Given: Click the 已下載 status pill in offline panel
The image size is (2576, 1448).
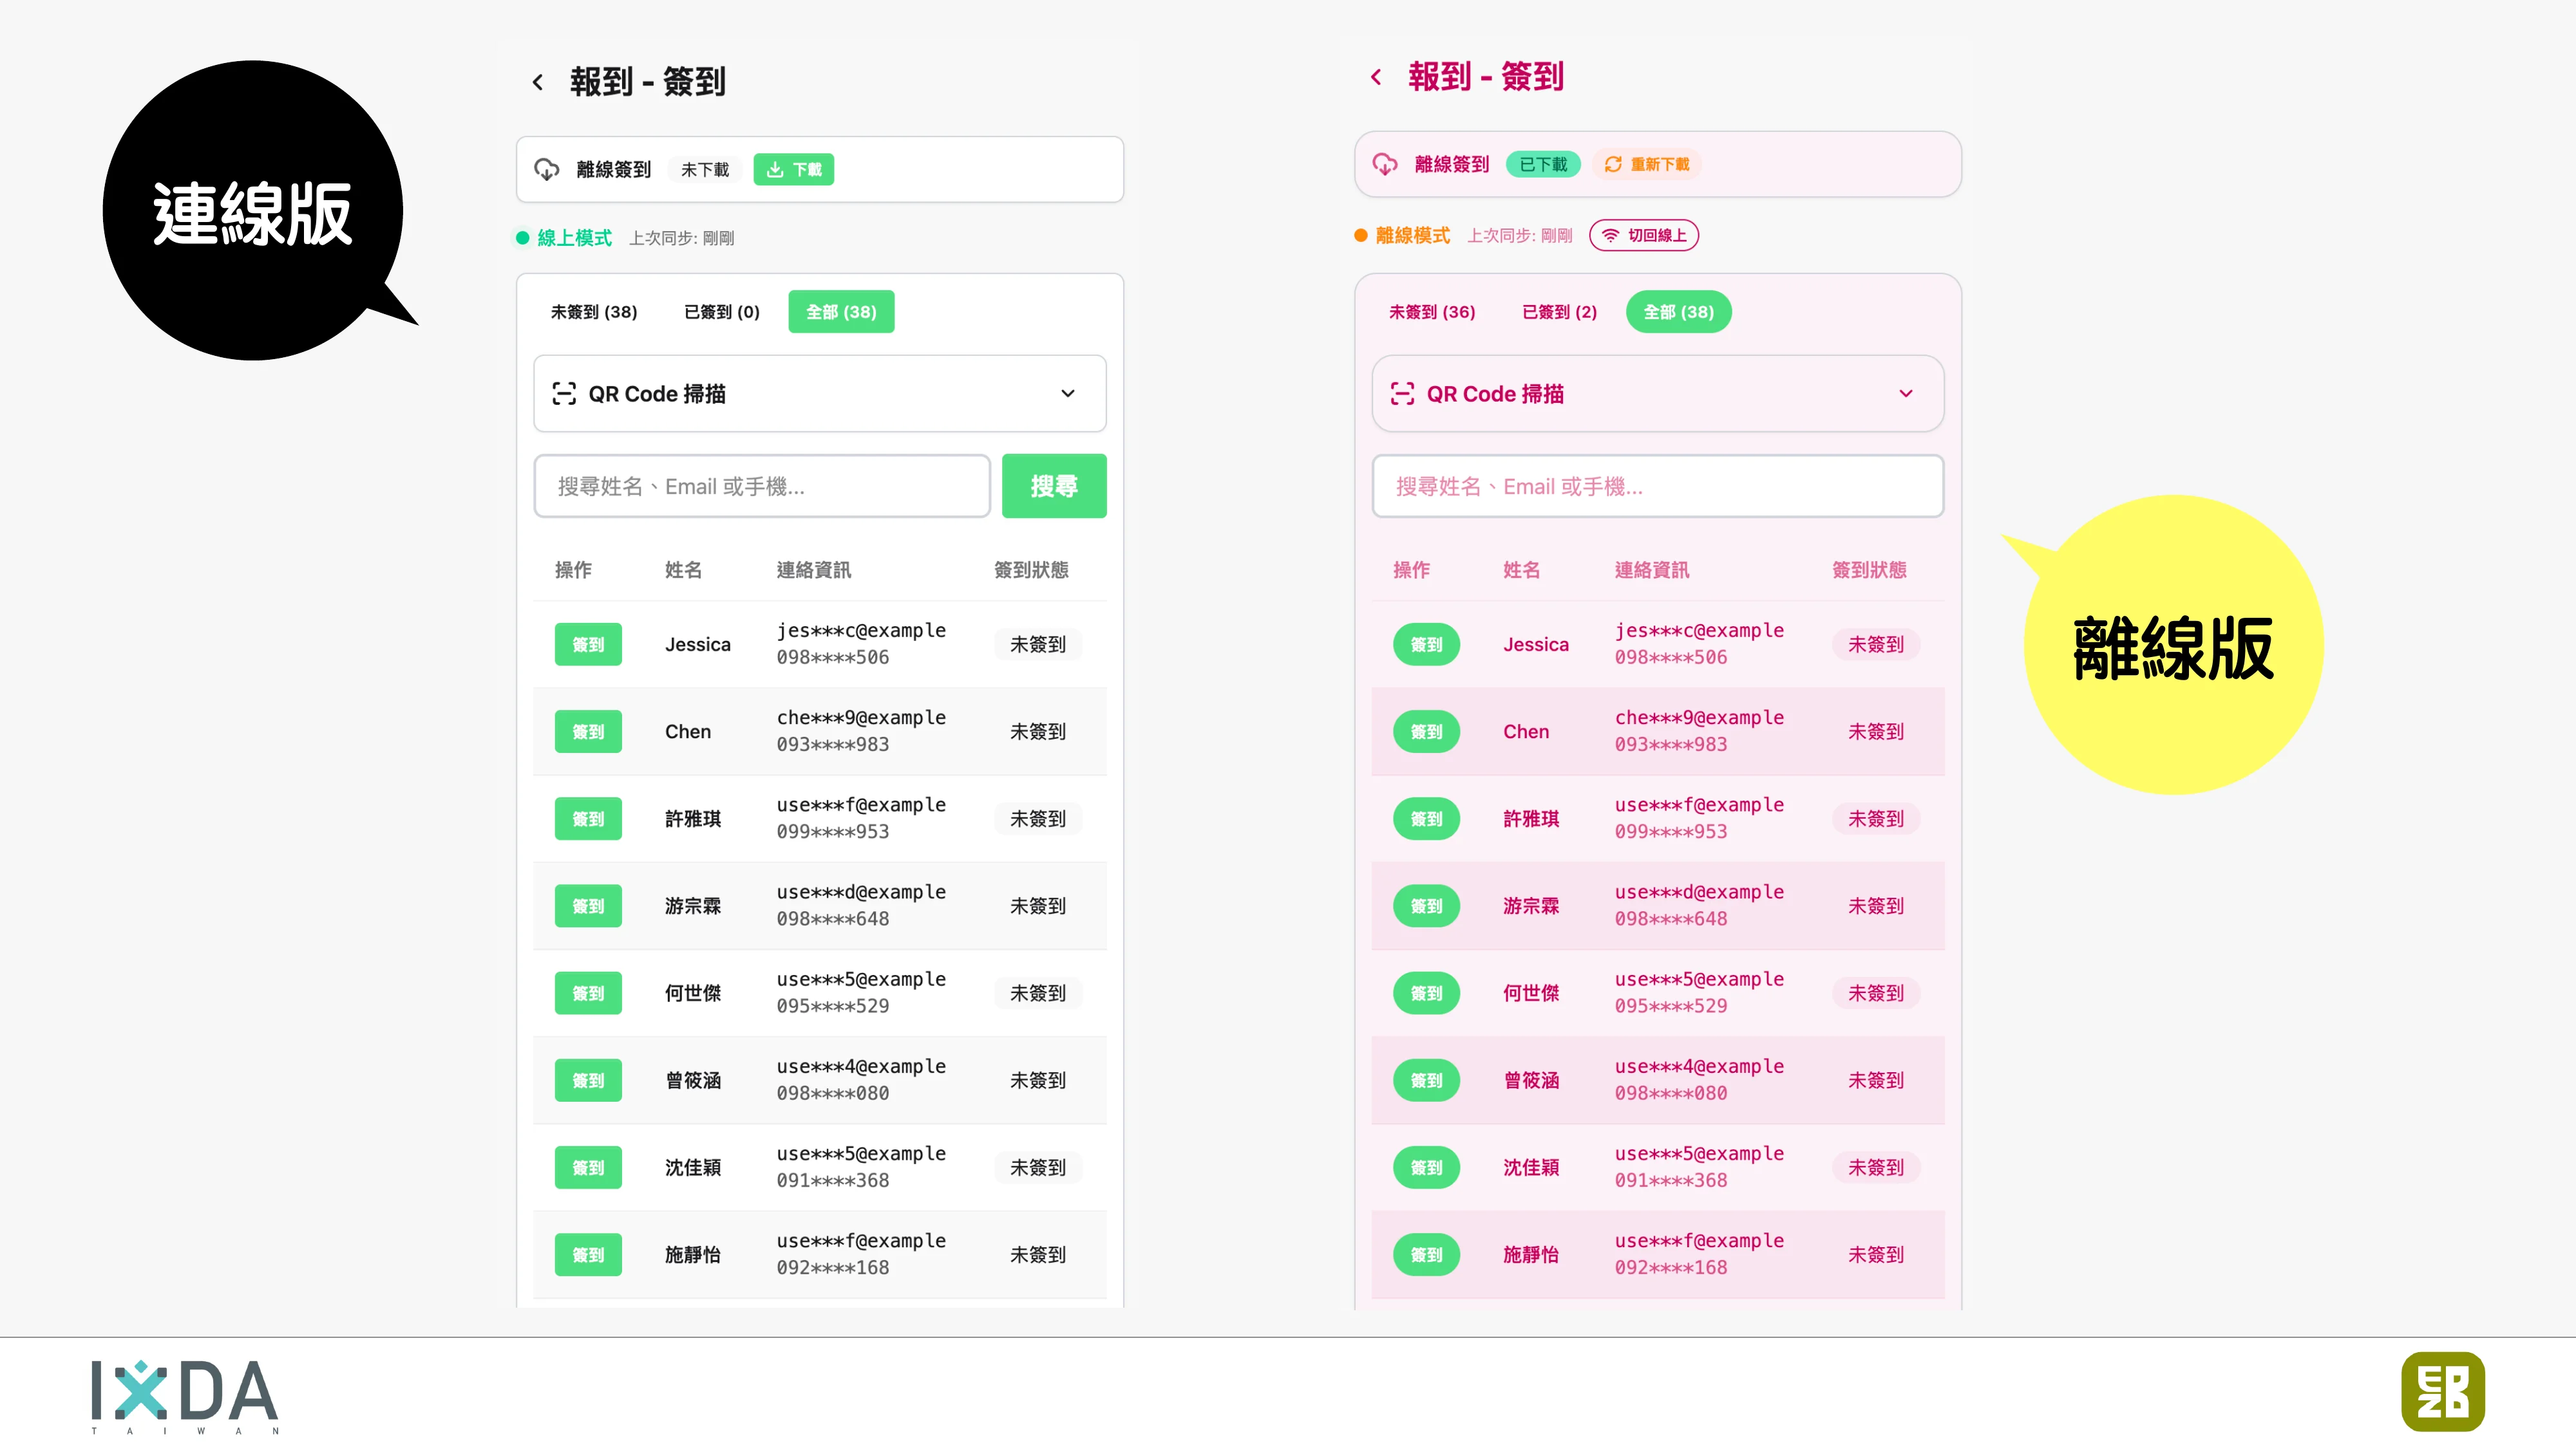Looking at the screenshot, I should coord(1543,164).
